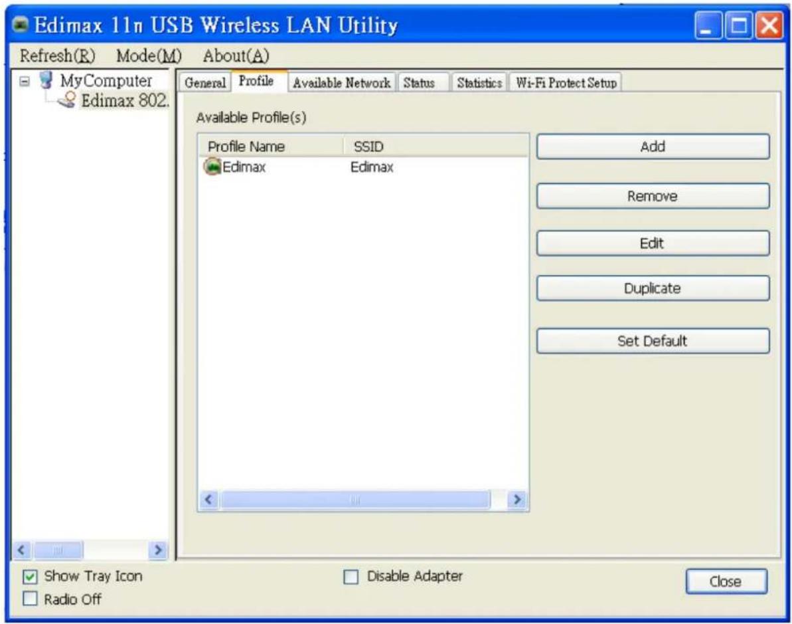Enable the Radio Off checkbox
792x624 pixels.
[x=30, y=599]
